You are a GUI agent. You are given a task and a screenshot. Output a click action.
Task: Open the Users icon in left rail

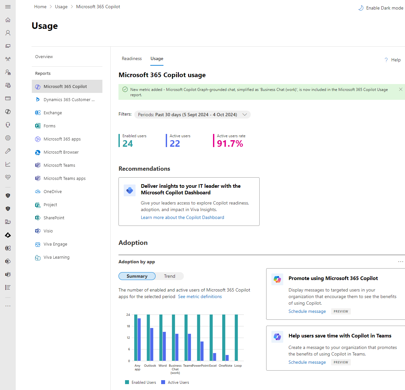point(8,33)
